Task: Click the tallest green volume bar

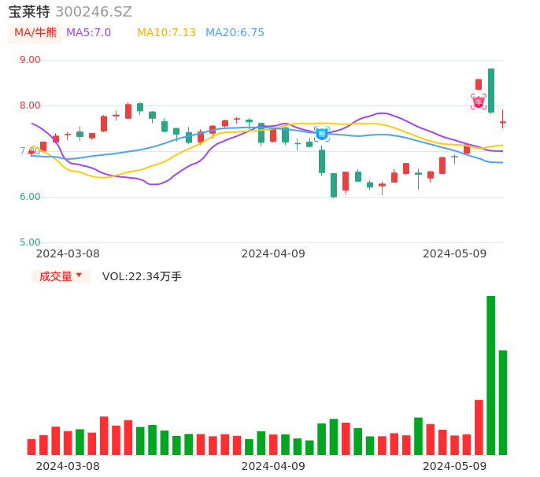Action: 491,375
